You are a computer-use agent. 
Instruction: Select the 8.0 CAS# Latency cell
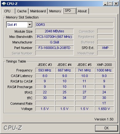coord(45,76)
